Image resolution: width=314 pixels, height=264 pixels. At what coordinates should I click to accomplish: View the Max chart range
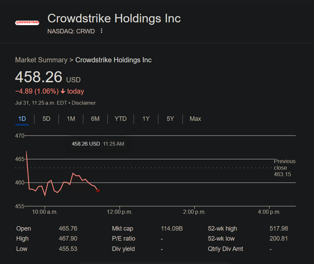click(x=195, y=119)
